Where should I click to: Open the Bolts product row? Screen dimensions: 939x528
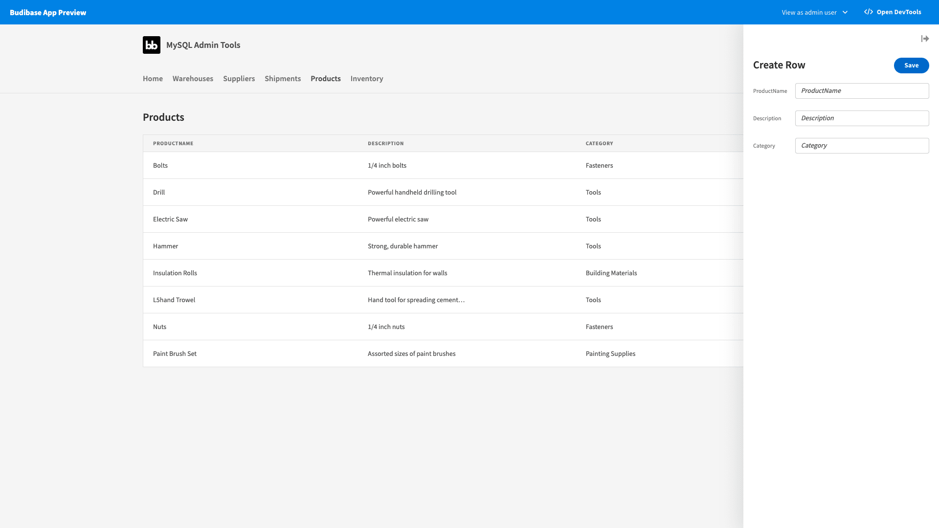point(443,165)
